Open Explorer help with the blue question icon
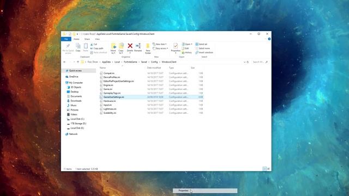Viewport: 349px width, 196px height. tap(269, 39)
